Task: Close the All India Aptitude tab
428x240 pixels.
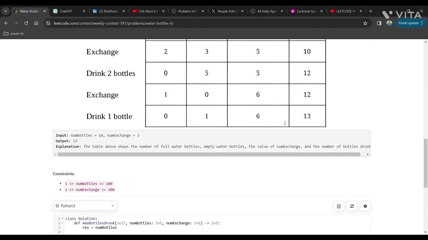Action: [x=282, y=11]
